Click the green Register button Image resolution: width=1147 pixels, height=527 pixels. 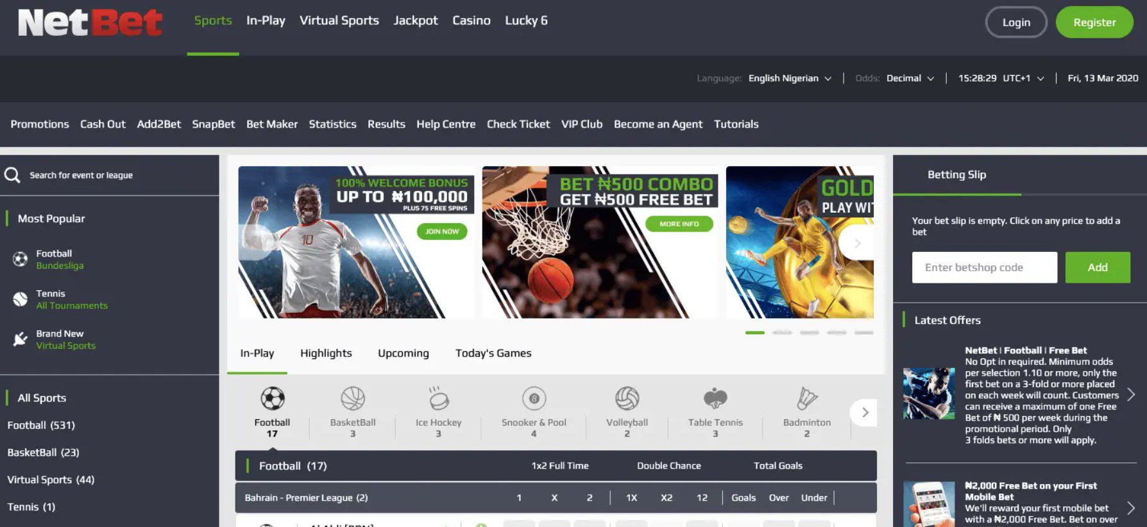click(1094, 22)
